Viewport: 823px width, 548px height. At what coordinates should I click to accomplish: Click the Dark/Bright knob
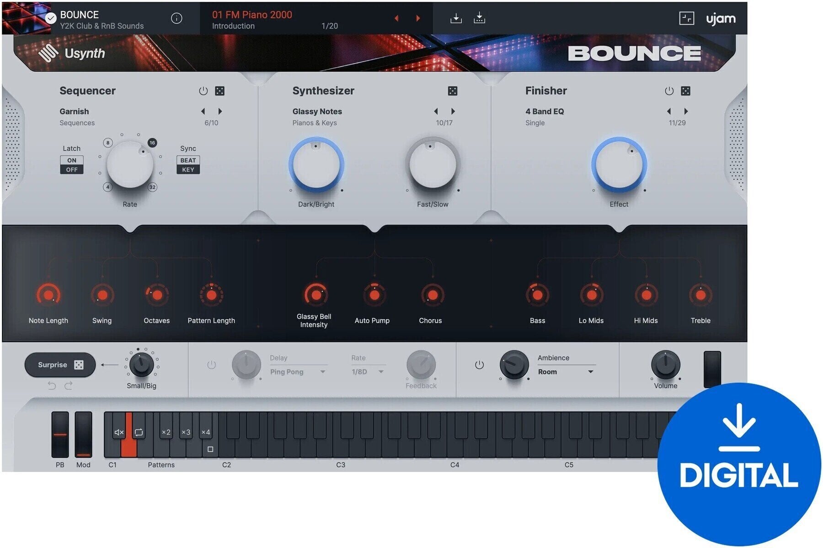316,165
